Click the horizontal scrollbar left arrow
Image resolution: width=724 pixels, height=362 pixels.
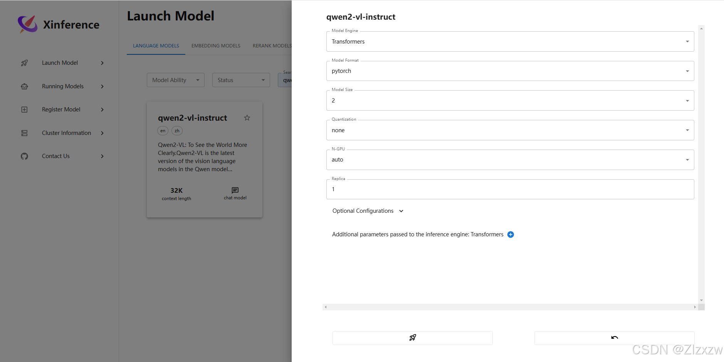pos(326,307)
